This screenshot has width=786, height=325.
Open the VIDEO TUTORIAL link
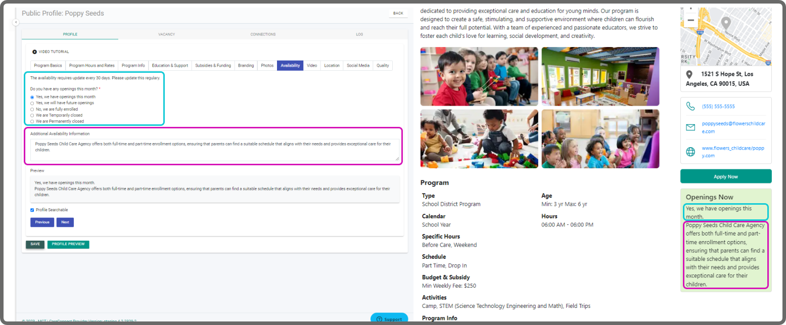[x=54, y=52]
